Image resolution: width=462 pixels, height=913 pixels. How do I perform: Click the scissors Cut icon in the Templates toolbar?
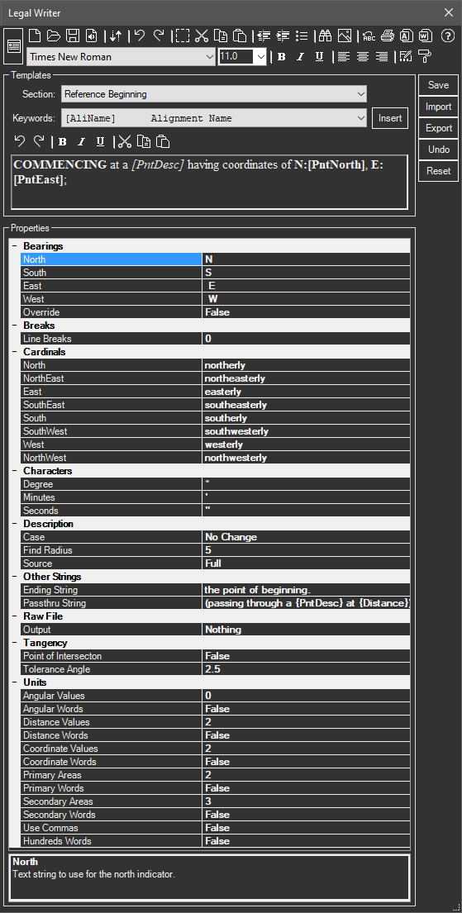pyautogui.click(x=125, y=141)
